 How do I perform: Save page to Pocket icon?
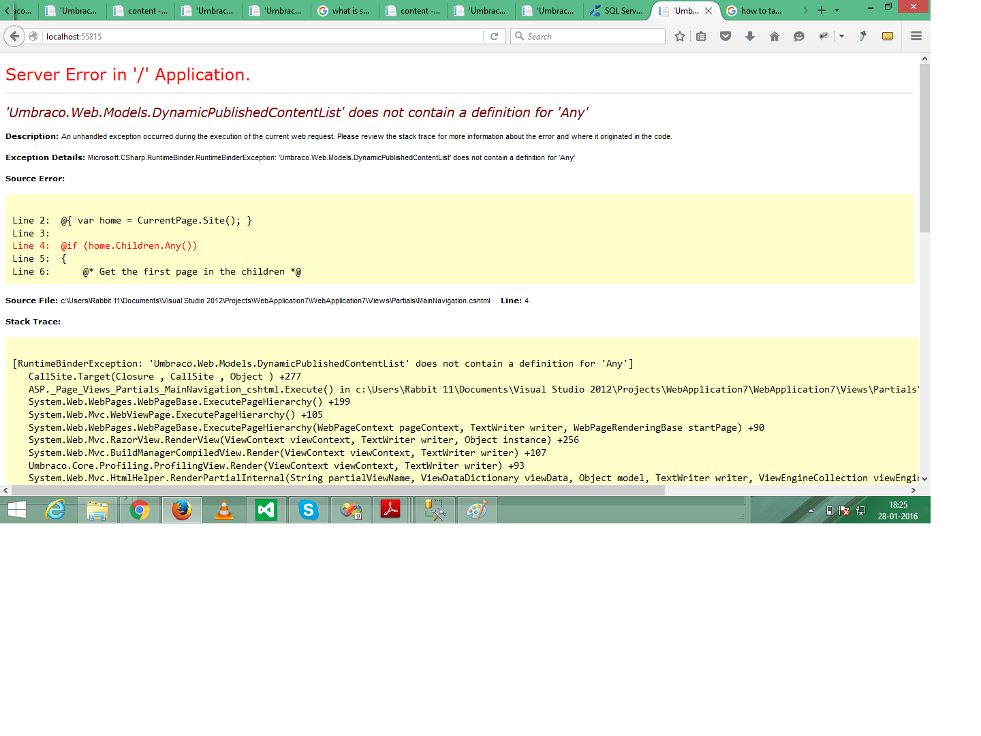(x=726, y=36)
